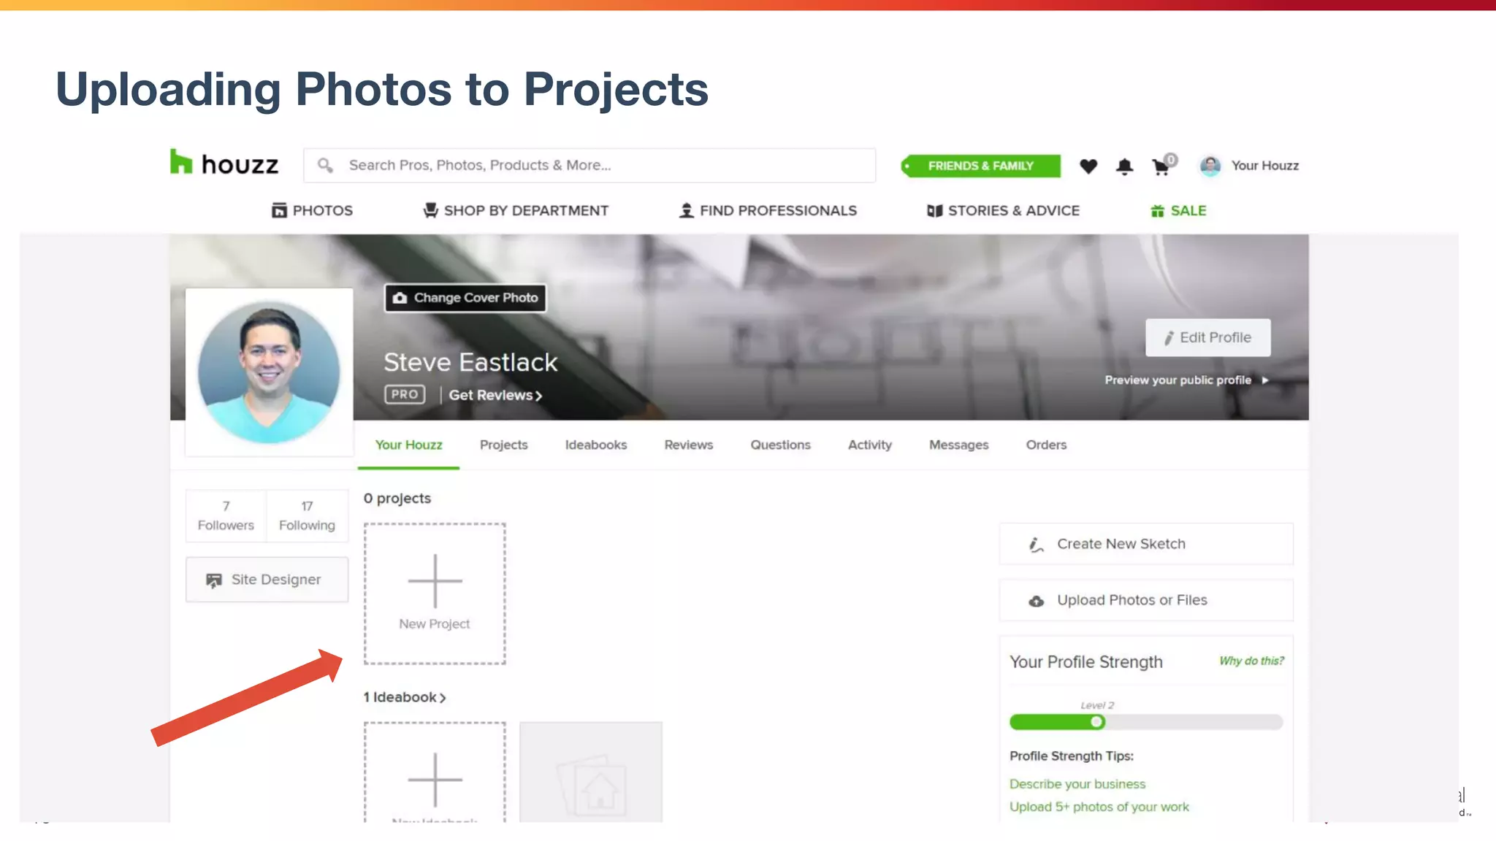Screen dimensions: 1496x841
Task: Click the Upload Photos or Files button
Action: [1145, 600]
